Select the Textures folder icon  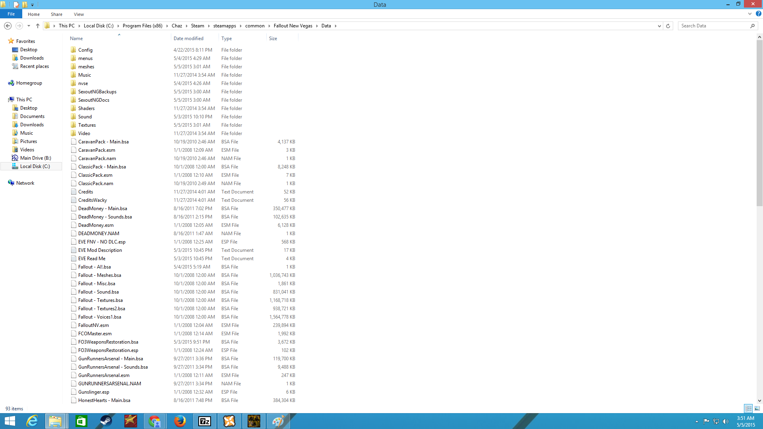coord(74,125)
